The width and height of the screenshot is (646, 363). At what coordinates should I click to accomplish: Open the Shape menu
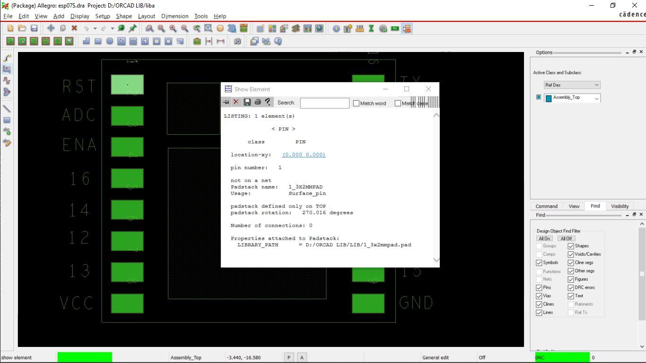pos(124,16)
